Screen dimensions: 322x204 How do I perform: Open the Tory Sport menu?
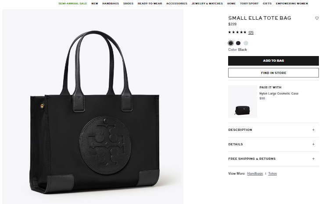point(249,4)
